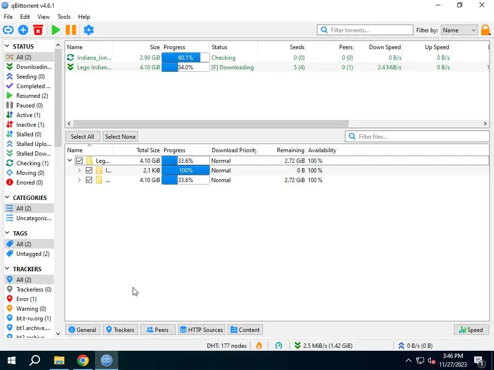This screenshot has width=494, height=370.
Task: Open the Edit menu
Action: point(25,17)
